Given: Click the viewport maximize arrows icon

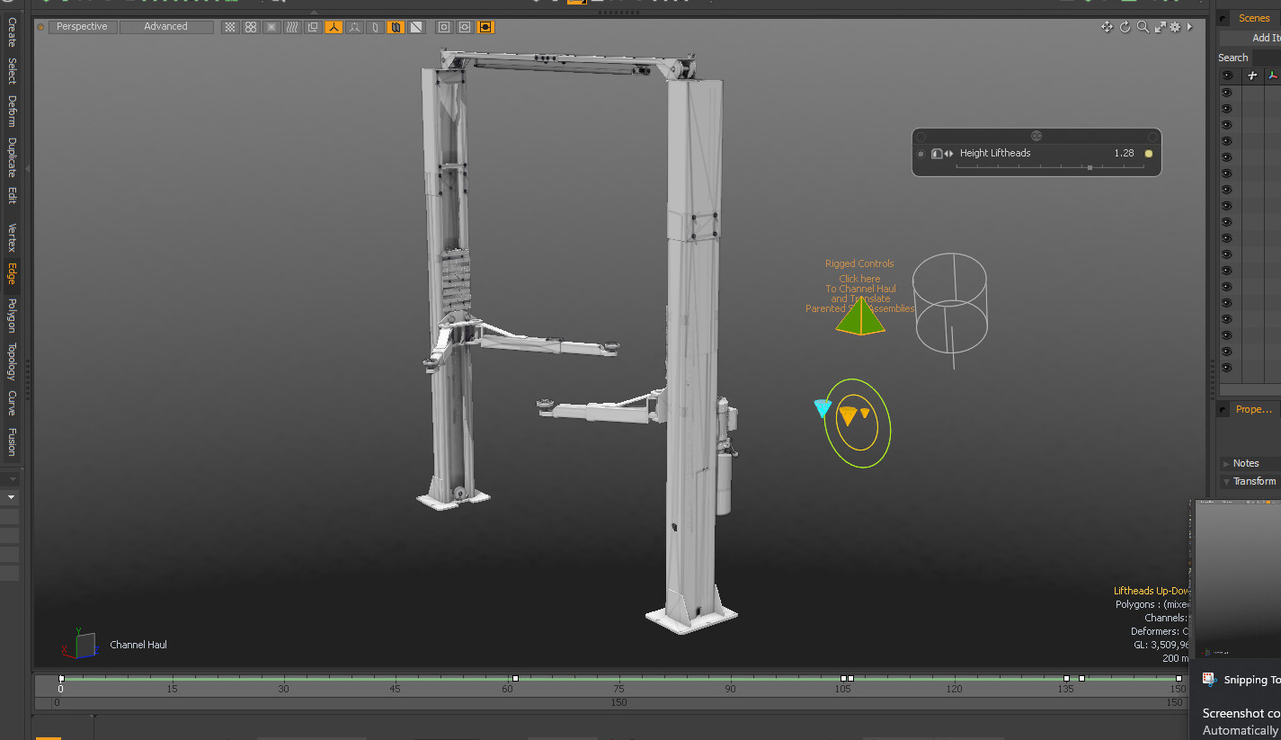Looking at the screenshot, I should coord(1160,27).
